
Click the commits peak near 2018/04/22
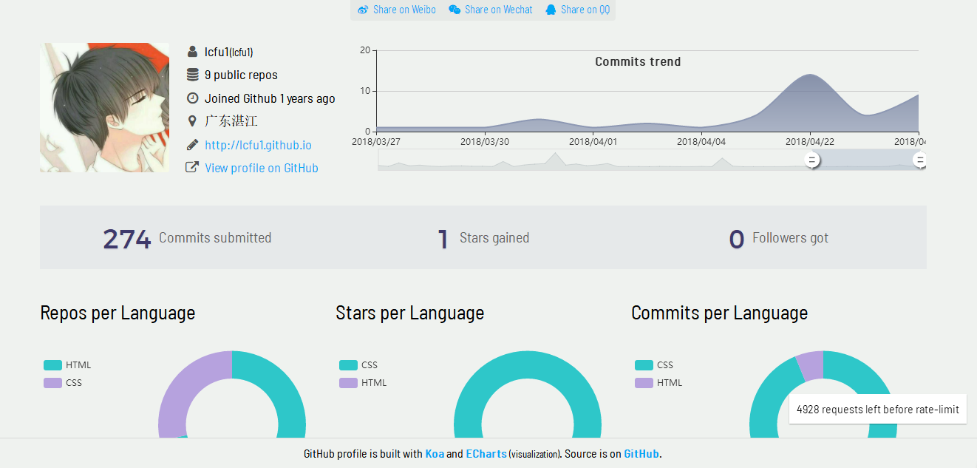[x=811, y=75]
